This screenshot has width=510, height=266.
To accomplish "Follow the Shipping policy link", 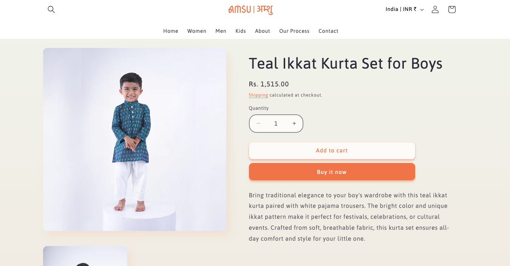I will pyautogui.click(x=258, y=95).
